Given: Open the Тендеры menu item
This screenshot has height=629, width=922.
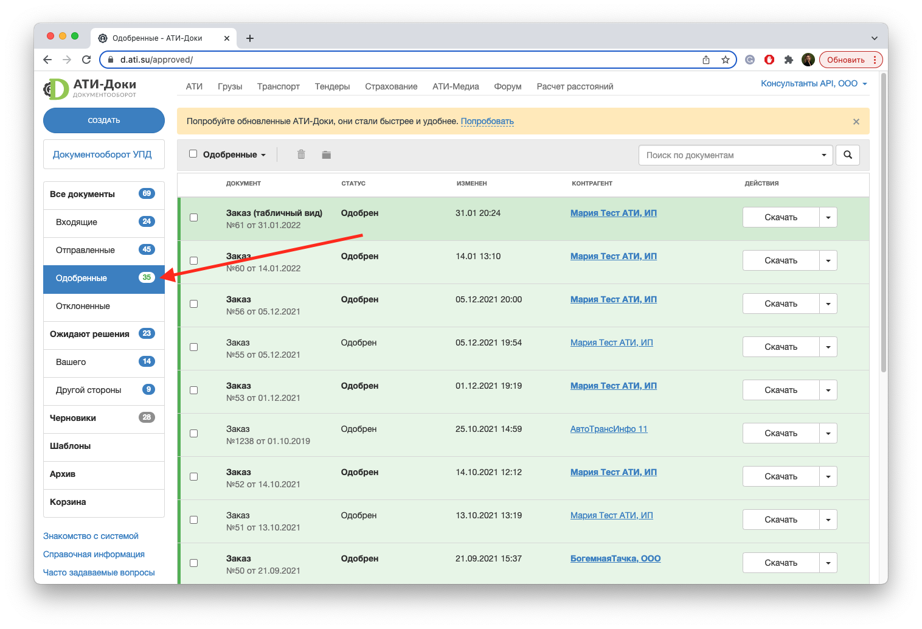Looking at the screenshot, I should click(332, 86).
